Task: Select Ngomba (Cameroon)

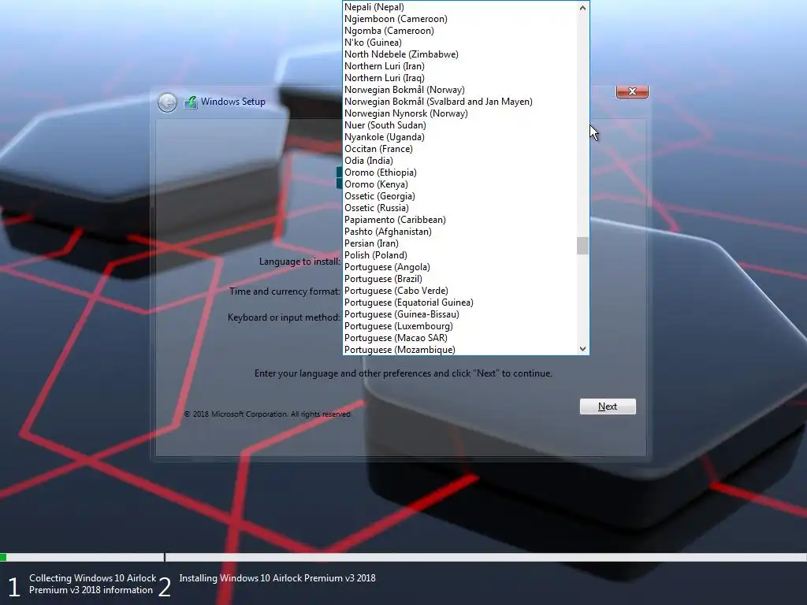Action: (x=460, y=31)
